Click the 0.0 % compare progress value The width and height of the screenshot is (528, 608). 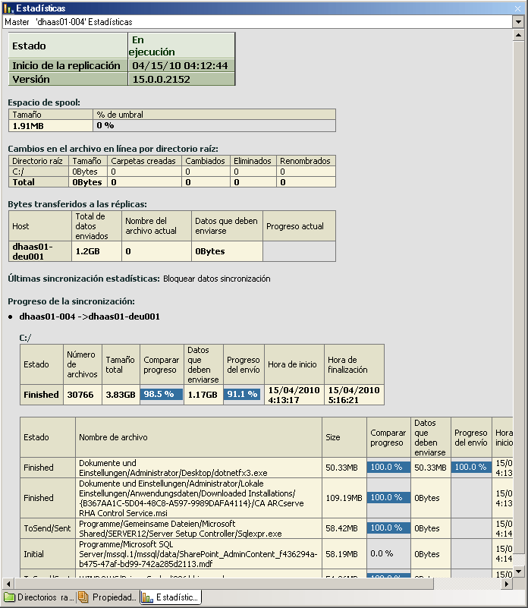click(382, 553)
